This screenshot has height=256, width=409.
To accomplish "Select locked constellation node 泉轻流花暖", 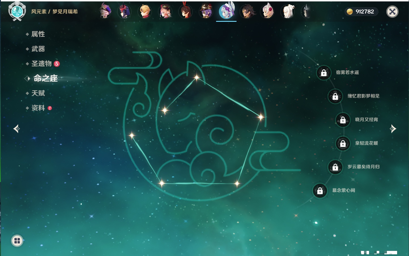I will click(343, 143).
